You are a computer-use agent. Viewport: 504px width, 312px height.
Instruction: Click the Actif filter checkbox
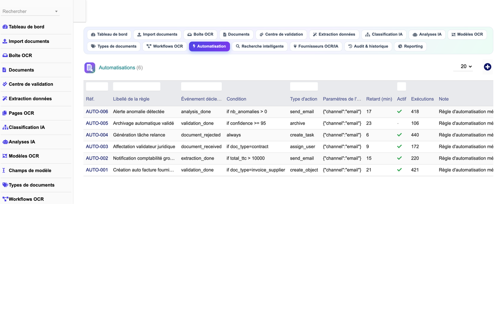[402, 87]
